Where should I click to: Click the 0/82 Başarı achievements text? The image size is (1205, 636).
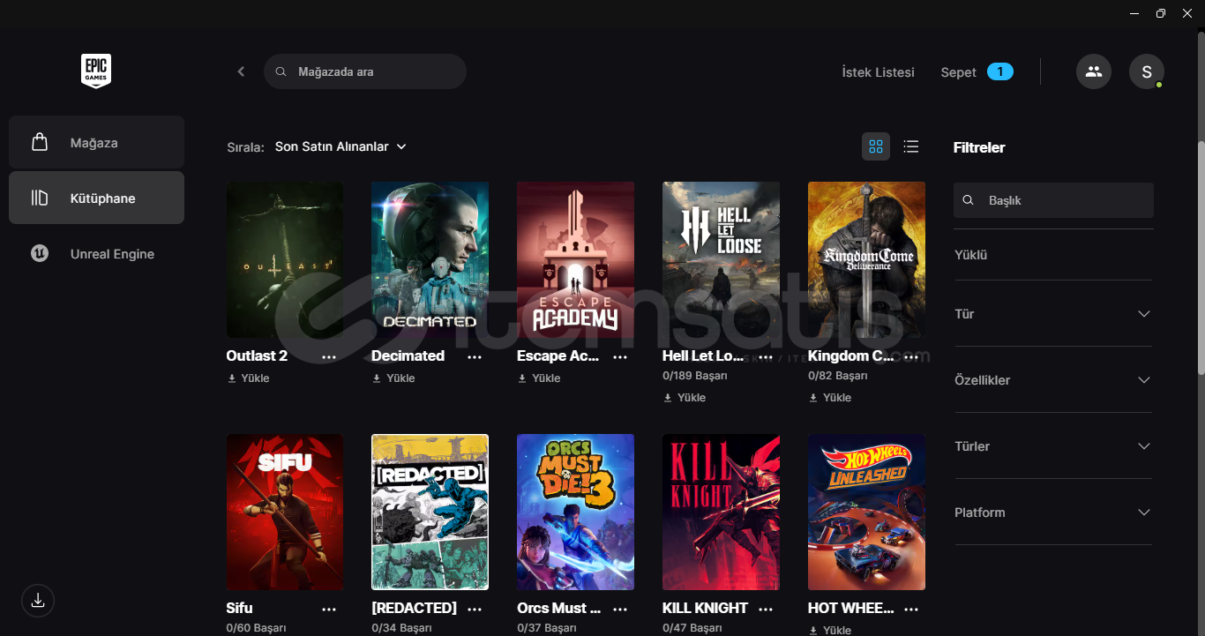(838, 376)
